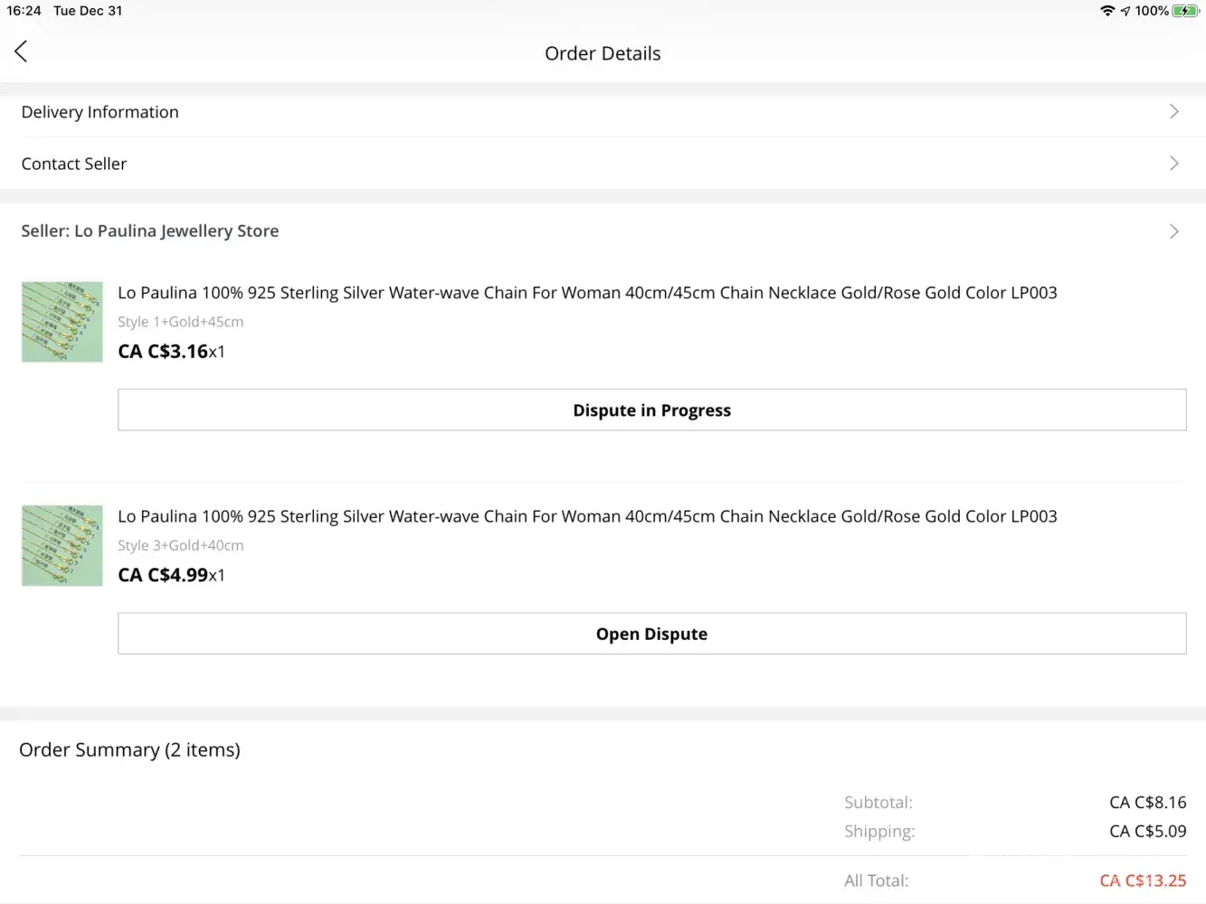Open first necklace product title
The height and width of the screenshot is (904, 1206).
[587, 293]
